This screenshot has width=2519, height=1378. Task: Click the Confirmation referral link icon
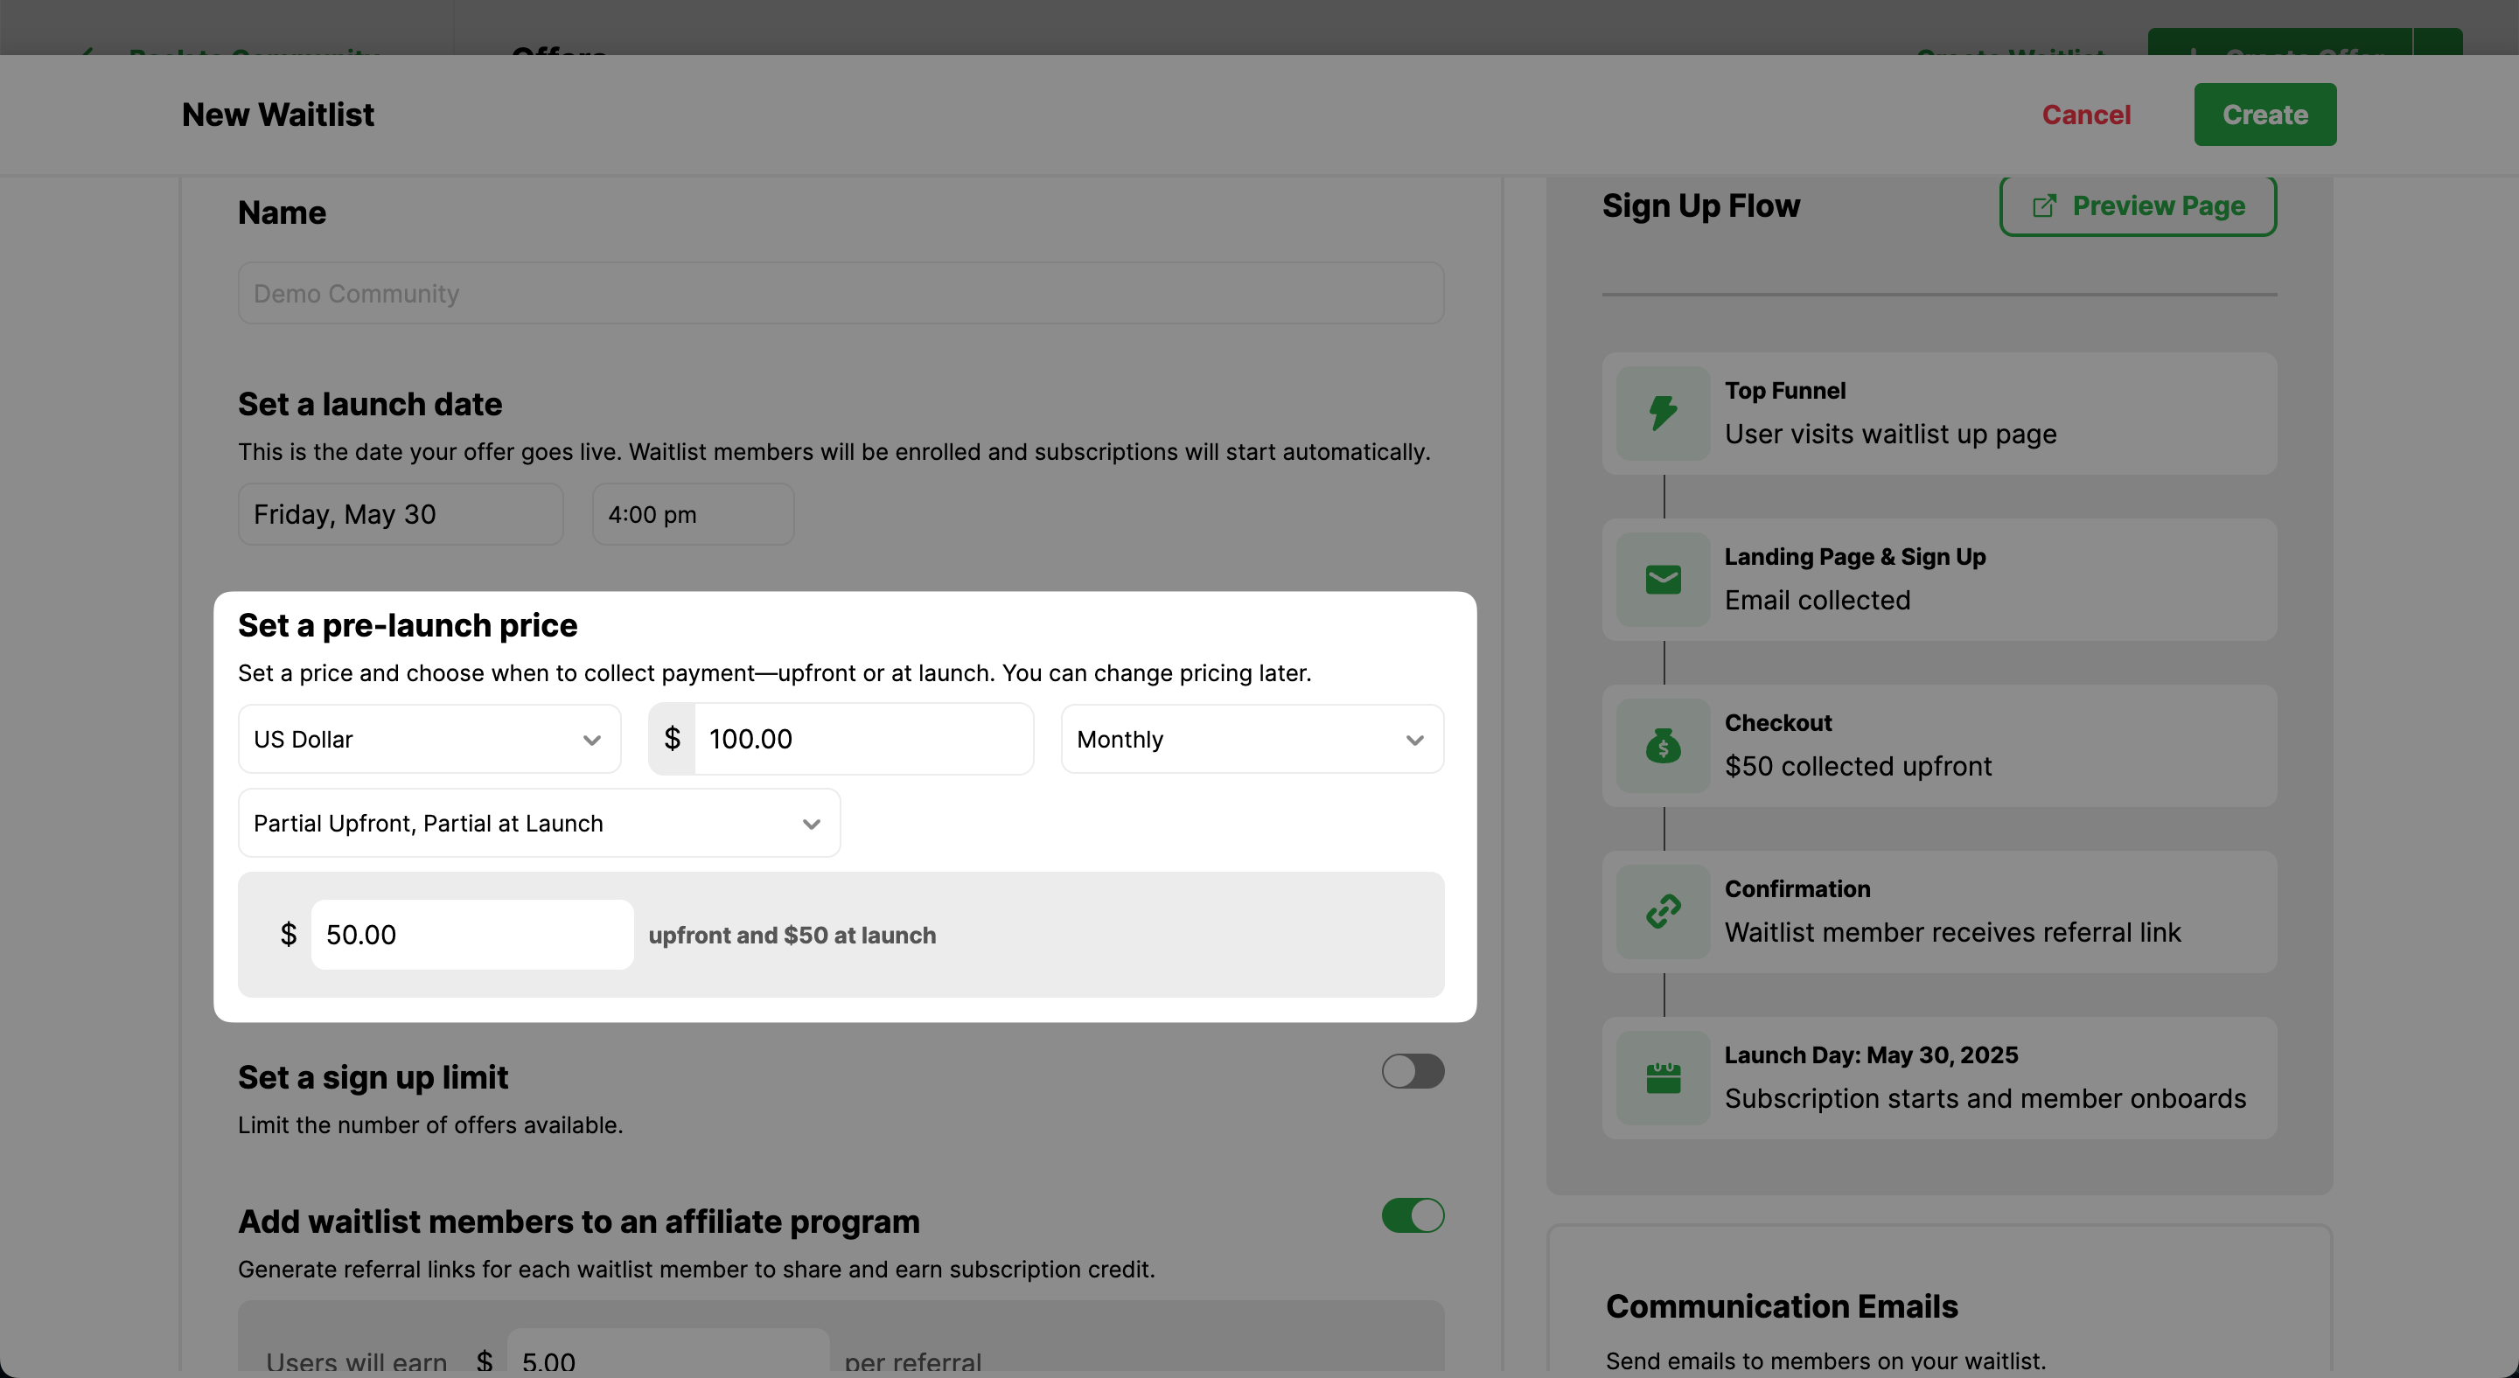pos(1663,912)
